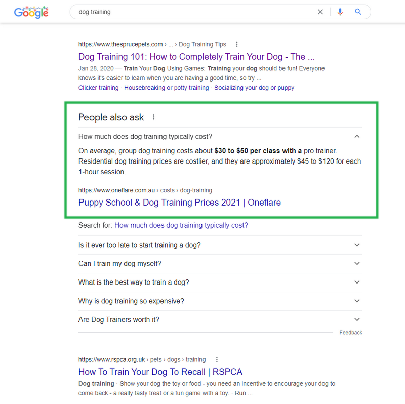This screenshot has height=404, width=405.
Task: Open the Clicker training sitelink
Action: pyautogui.click(x=98, y=88)
